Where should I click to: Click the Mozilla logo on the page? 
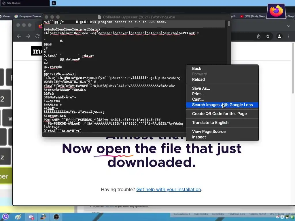[x=37, y=51]
